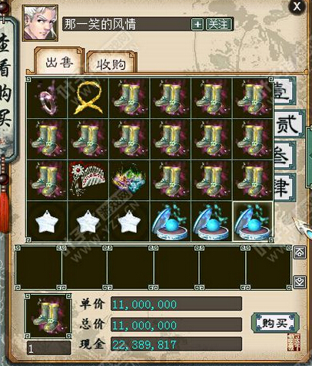The width and height of the screenshot is (312, 366).
Task: Select the pink ring item
Action: [47, 98]
